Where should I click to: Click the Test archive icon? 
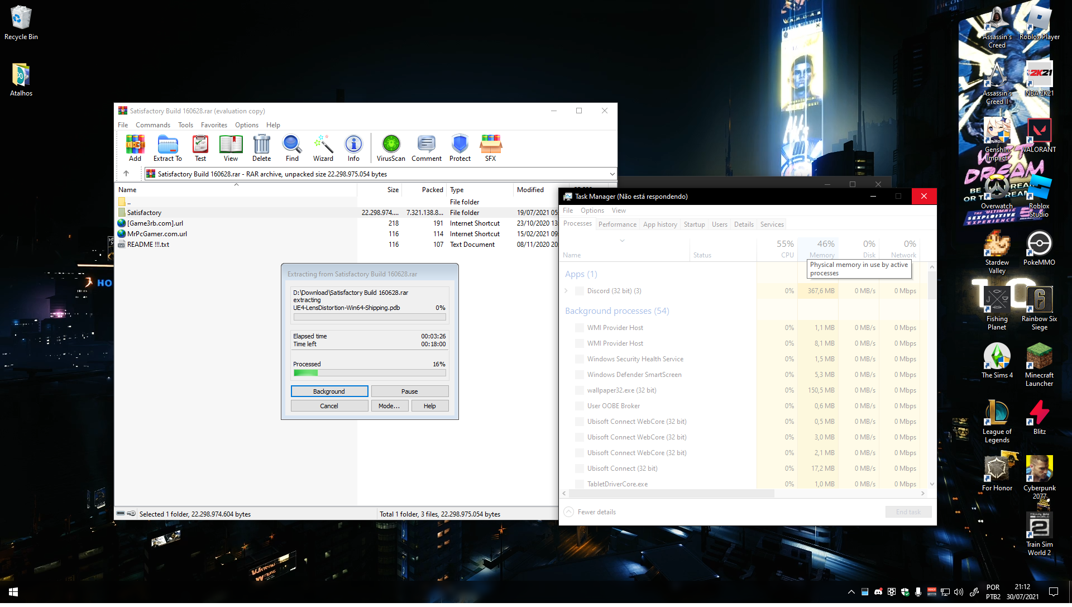(x=200, y=148)
